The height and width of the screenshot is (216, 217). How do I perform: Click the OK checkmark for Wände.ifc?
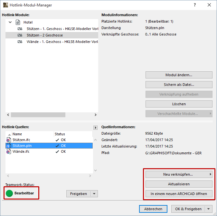point(57,152)
